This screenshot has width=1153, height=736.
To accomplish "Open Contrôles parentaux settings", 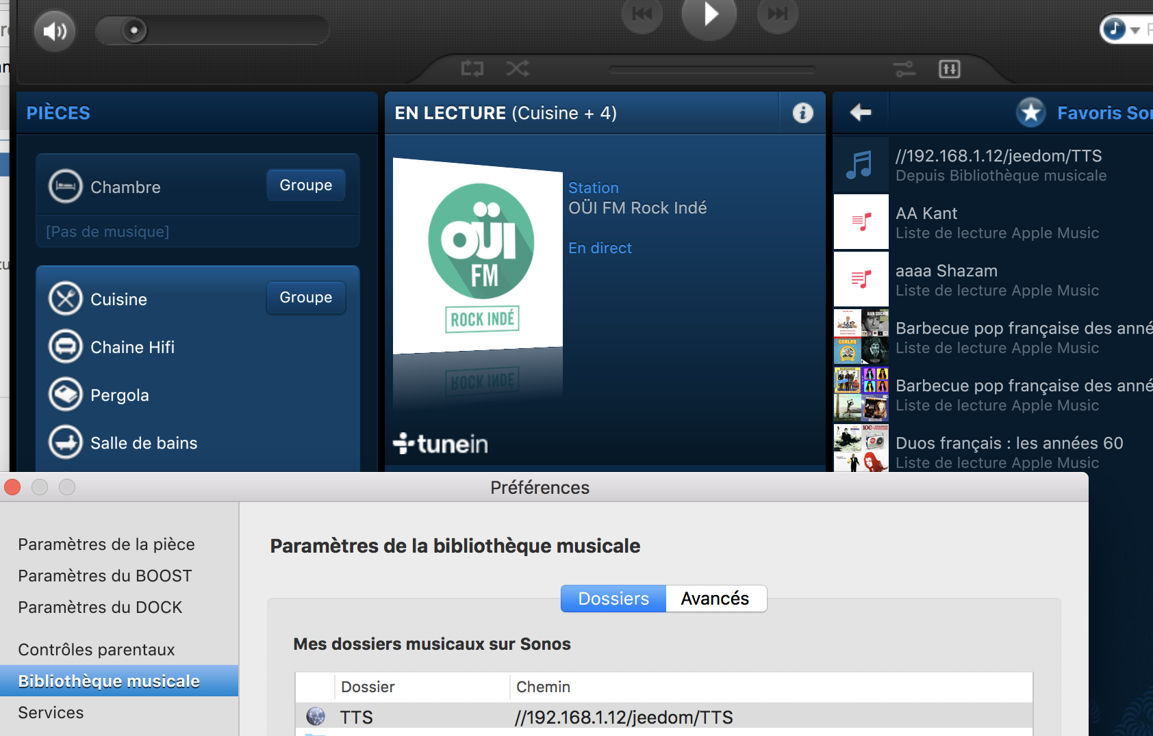I will pyautogui.click(x=97, y=650).
